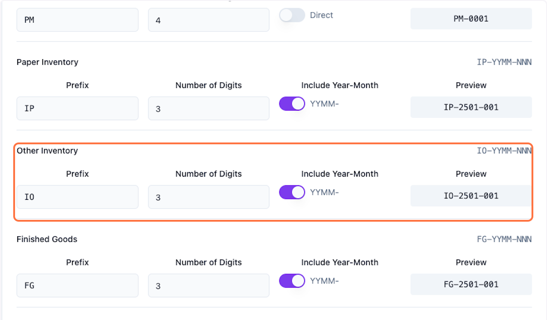Click the FG-YYMM-NNN format label
547x320 pixels.
click(504, 239)
